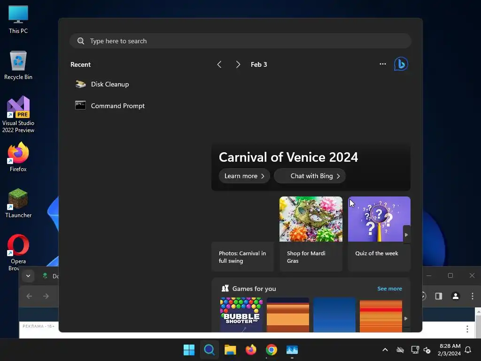Open the browser profile avatar icon
The image size is (481, 361).
(456, 296)
